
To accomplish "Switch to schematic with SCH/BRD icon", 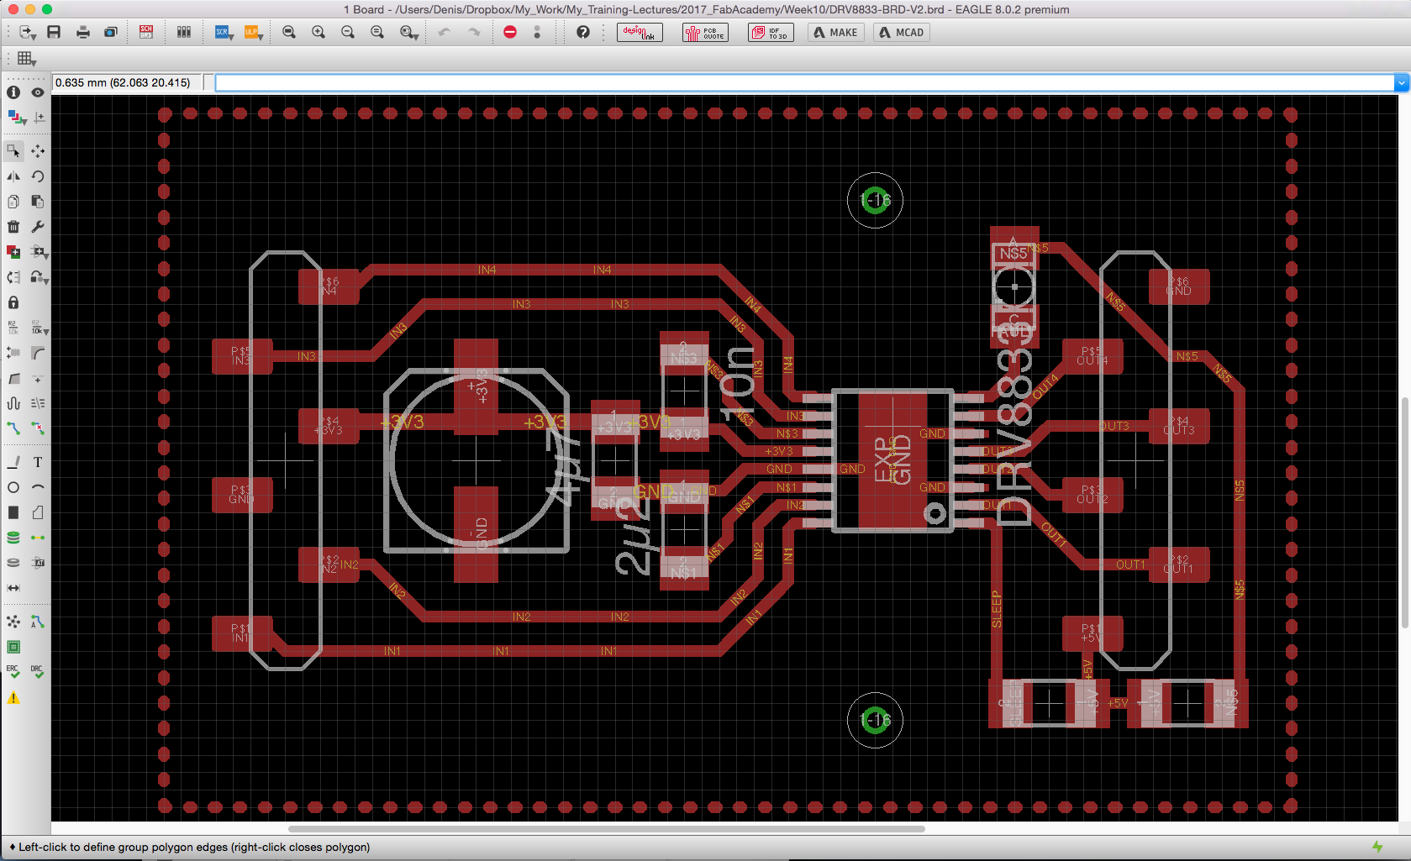I will pyautogui.click(x=146, y=32).
